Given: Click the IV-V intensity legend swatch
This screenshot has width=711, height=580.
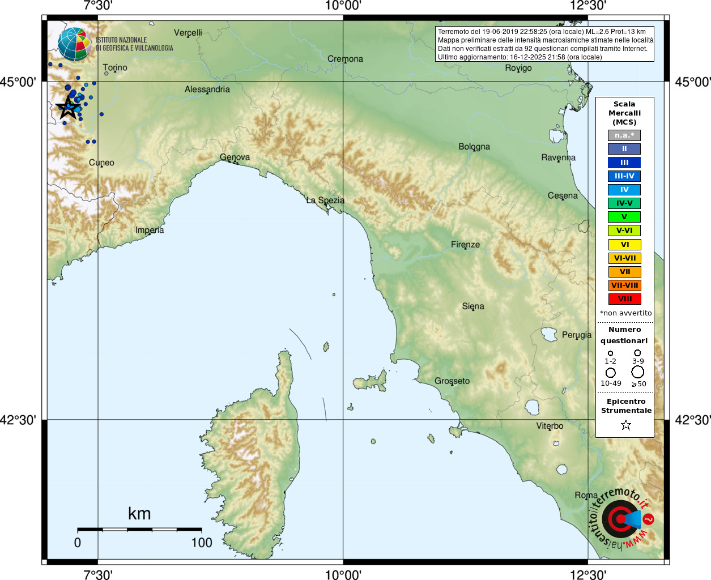Looking at the screenshot, I should (x=624, y=203).
